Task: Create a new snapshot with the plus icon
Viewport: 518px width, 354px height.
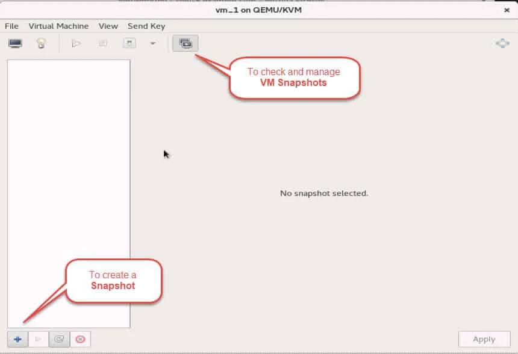Action: point(17,338)
